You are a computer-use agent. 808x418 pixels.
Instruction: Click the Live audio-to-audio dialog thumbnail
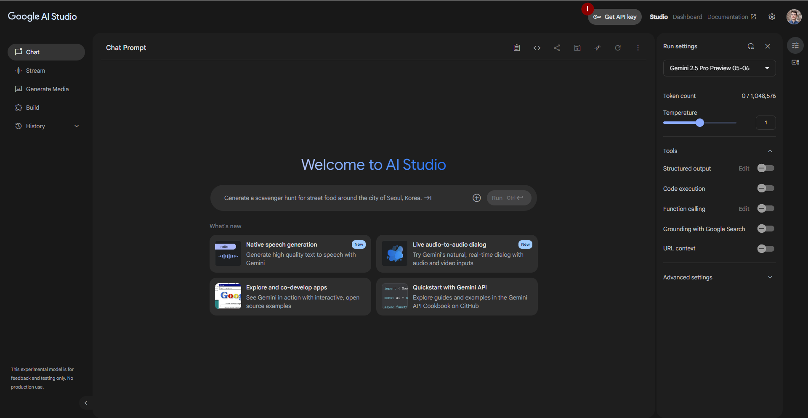[395, 253]
